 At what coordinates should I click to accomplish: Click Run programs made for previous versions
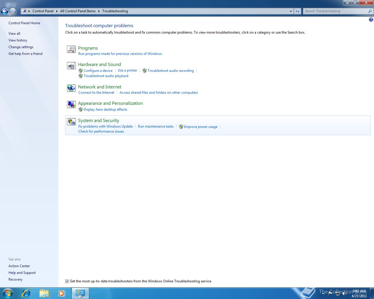click(120, 54)
